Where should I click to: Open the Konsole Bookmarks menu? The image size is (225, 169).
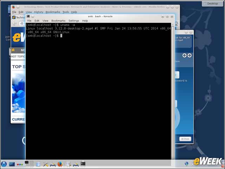click(58, 21)
